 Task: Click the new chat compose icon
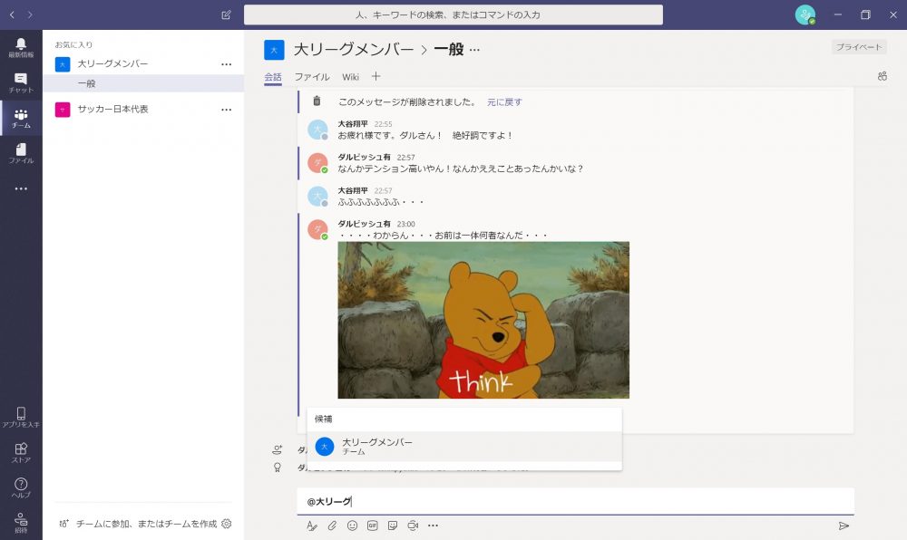pos(226,15)
